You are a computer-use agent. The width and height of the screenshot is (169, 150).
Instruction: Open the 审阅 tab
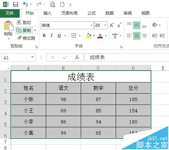pyautogui.click(x=128, y=13)
